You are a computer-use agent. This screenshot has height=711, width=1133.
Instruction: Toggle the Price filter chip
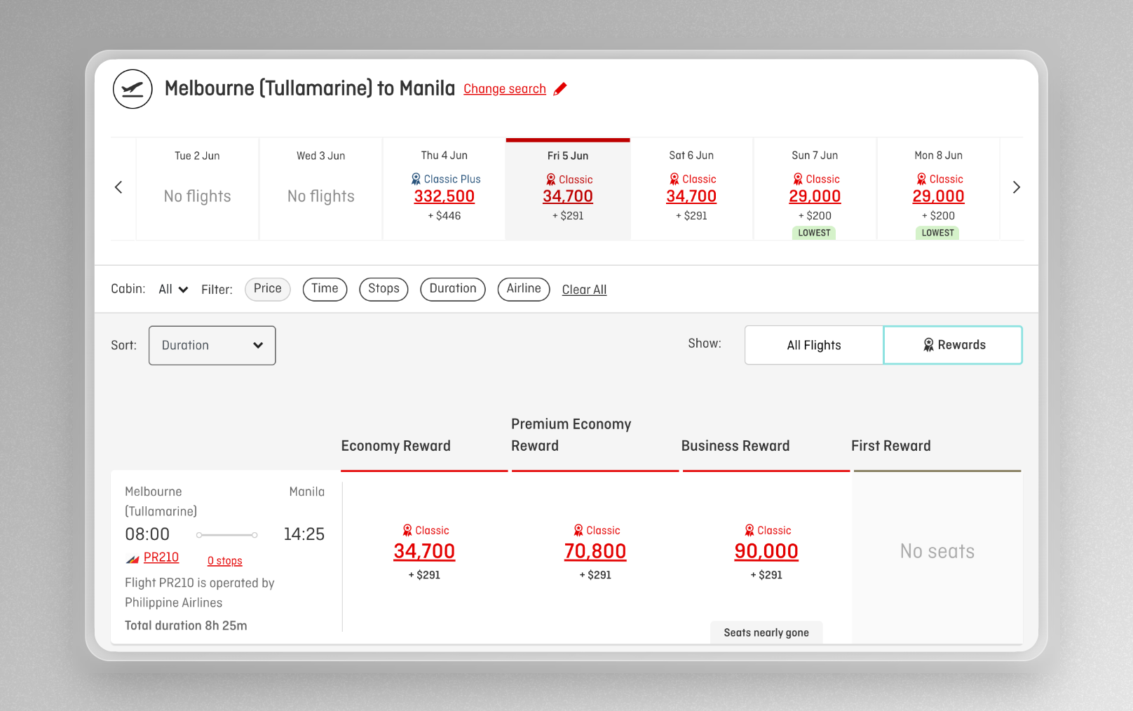coord(268,289)
